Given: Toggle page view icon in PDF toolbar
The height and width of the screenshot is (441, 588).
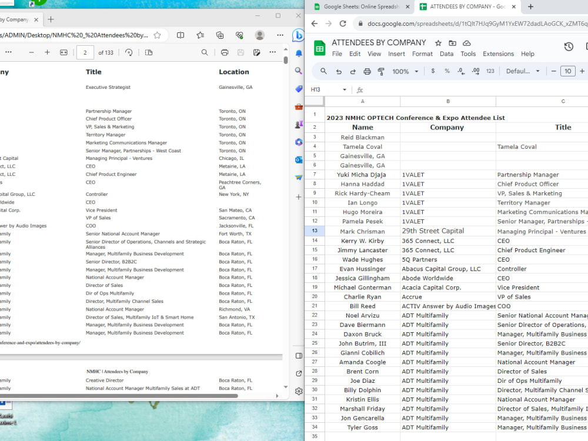Looking at the screenshot, I should click(x=149, y=52).
